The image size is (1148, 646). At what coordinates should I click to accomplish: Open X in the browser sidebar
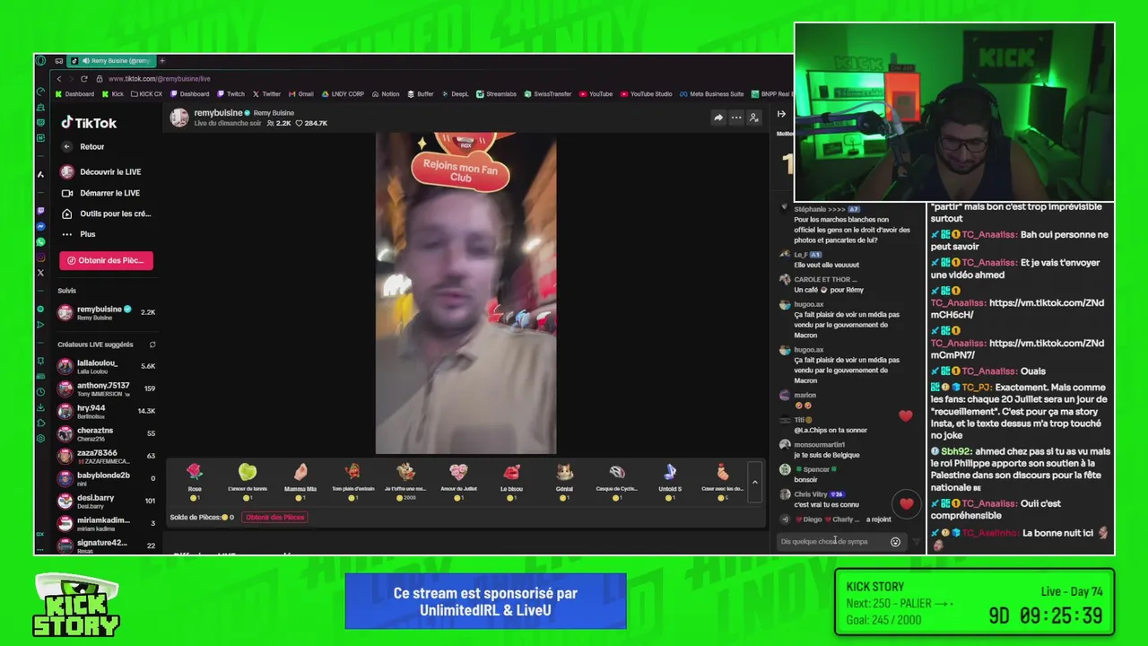[40, 273]
